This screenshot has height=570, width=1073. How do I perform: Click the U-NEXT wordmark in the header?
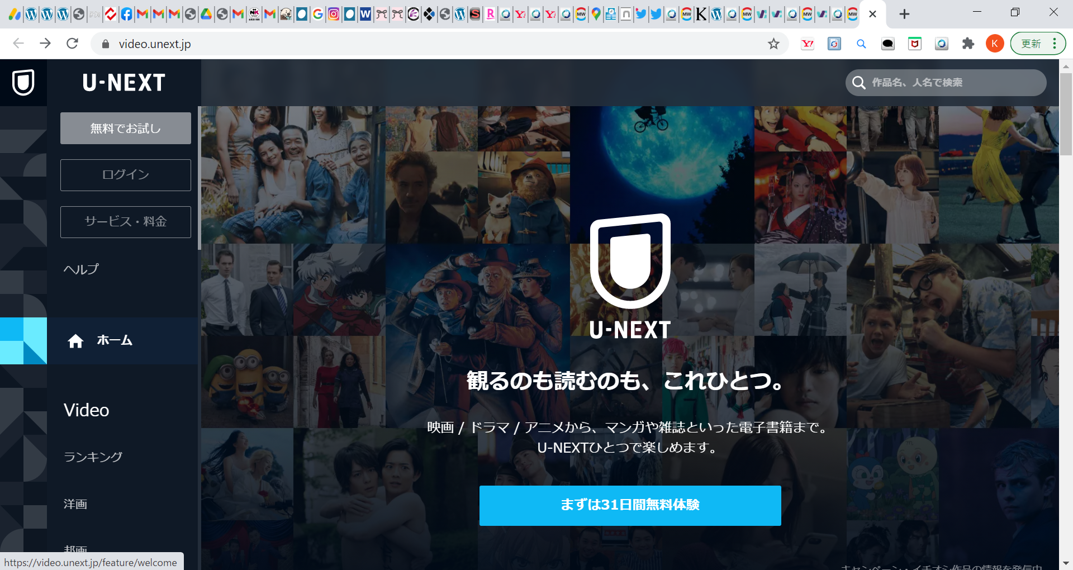[124, 83]
